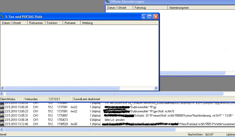Click rtw22 name in the 13:00:20 row
Screen dimensions: 235x137
coord(74,107)
